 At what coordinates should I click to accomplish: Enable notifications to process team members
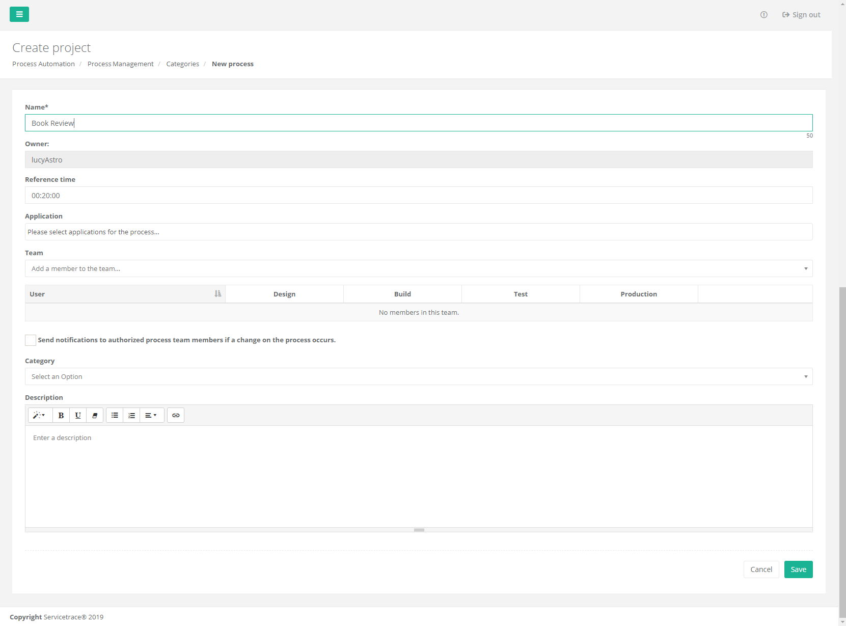click(31, 340)
